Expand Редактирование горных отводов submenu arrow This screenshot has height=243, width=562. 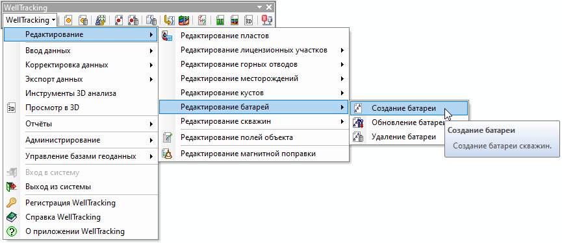(342, 65)
